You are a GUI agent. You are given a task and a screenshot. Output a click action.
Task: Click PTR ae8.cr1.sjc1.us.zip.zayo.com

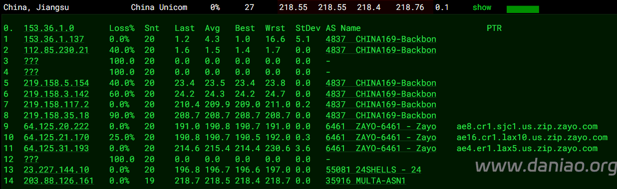[x=527, y=127]
